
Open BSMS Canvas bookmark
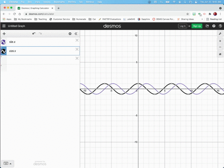[163, 19]
